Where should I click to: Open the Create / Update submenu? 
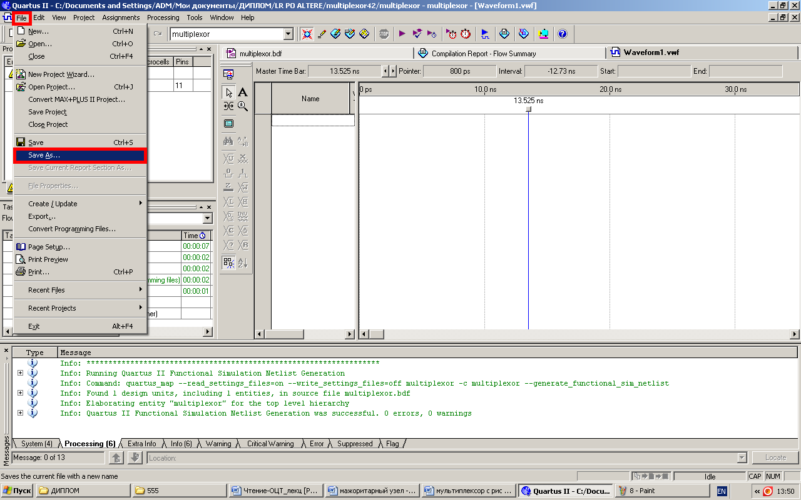click(x=80, y=204)
